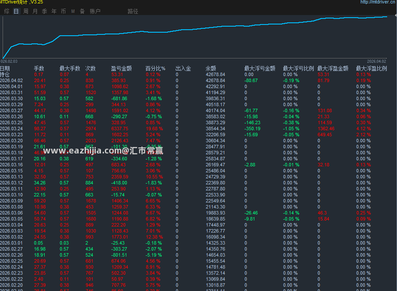Select the 2026.03.31 date row
Image resolution: width=397 pixels, height=291 pixels.
[12, 93]
